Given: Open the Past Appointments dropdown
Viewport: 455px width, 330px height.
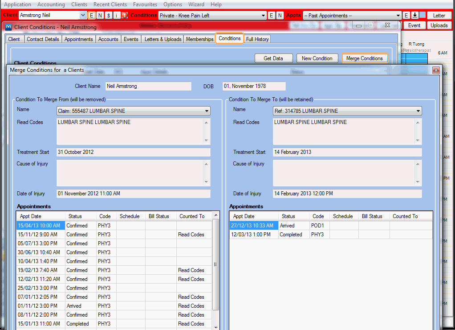Looking at the screenshot, I should coord(398,16).
